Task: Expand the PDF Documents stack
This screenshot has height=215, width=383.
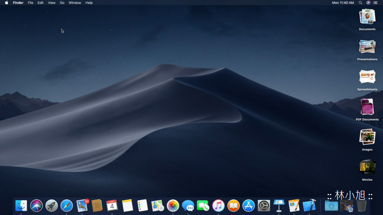Action: tap(367, 107)
